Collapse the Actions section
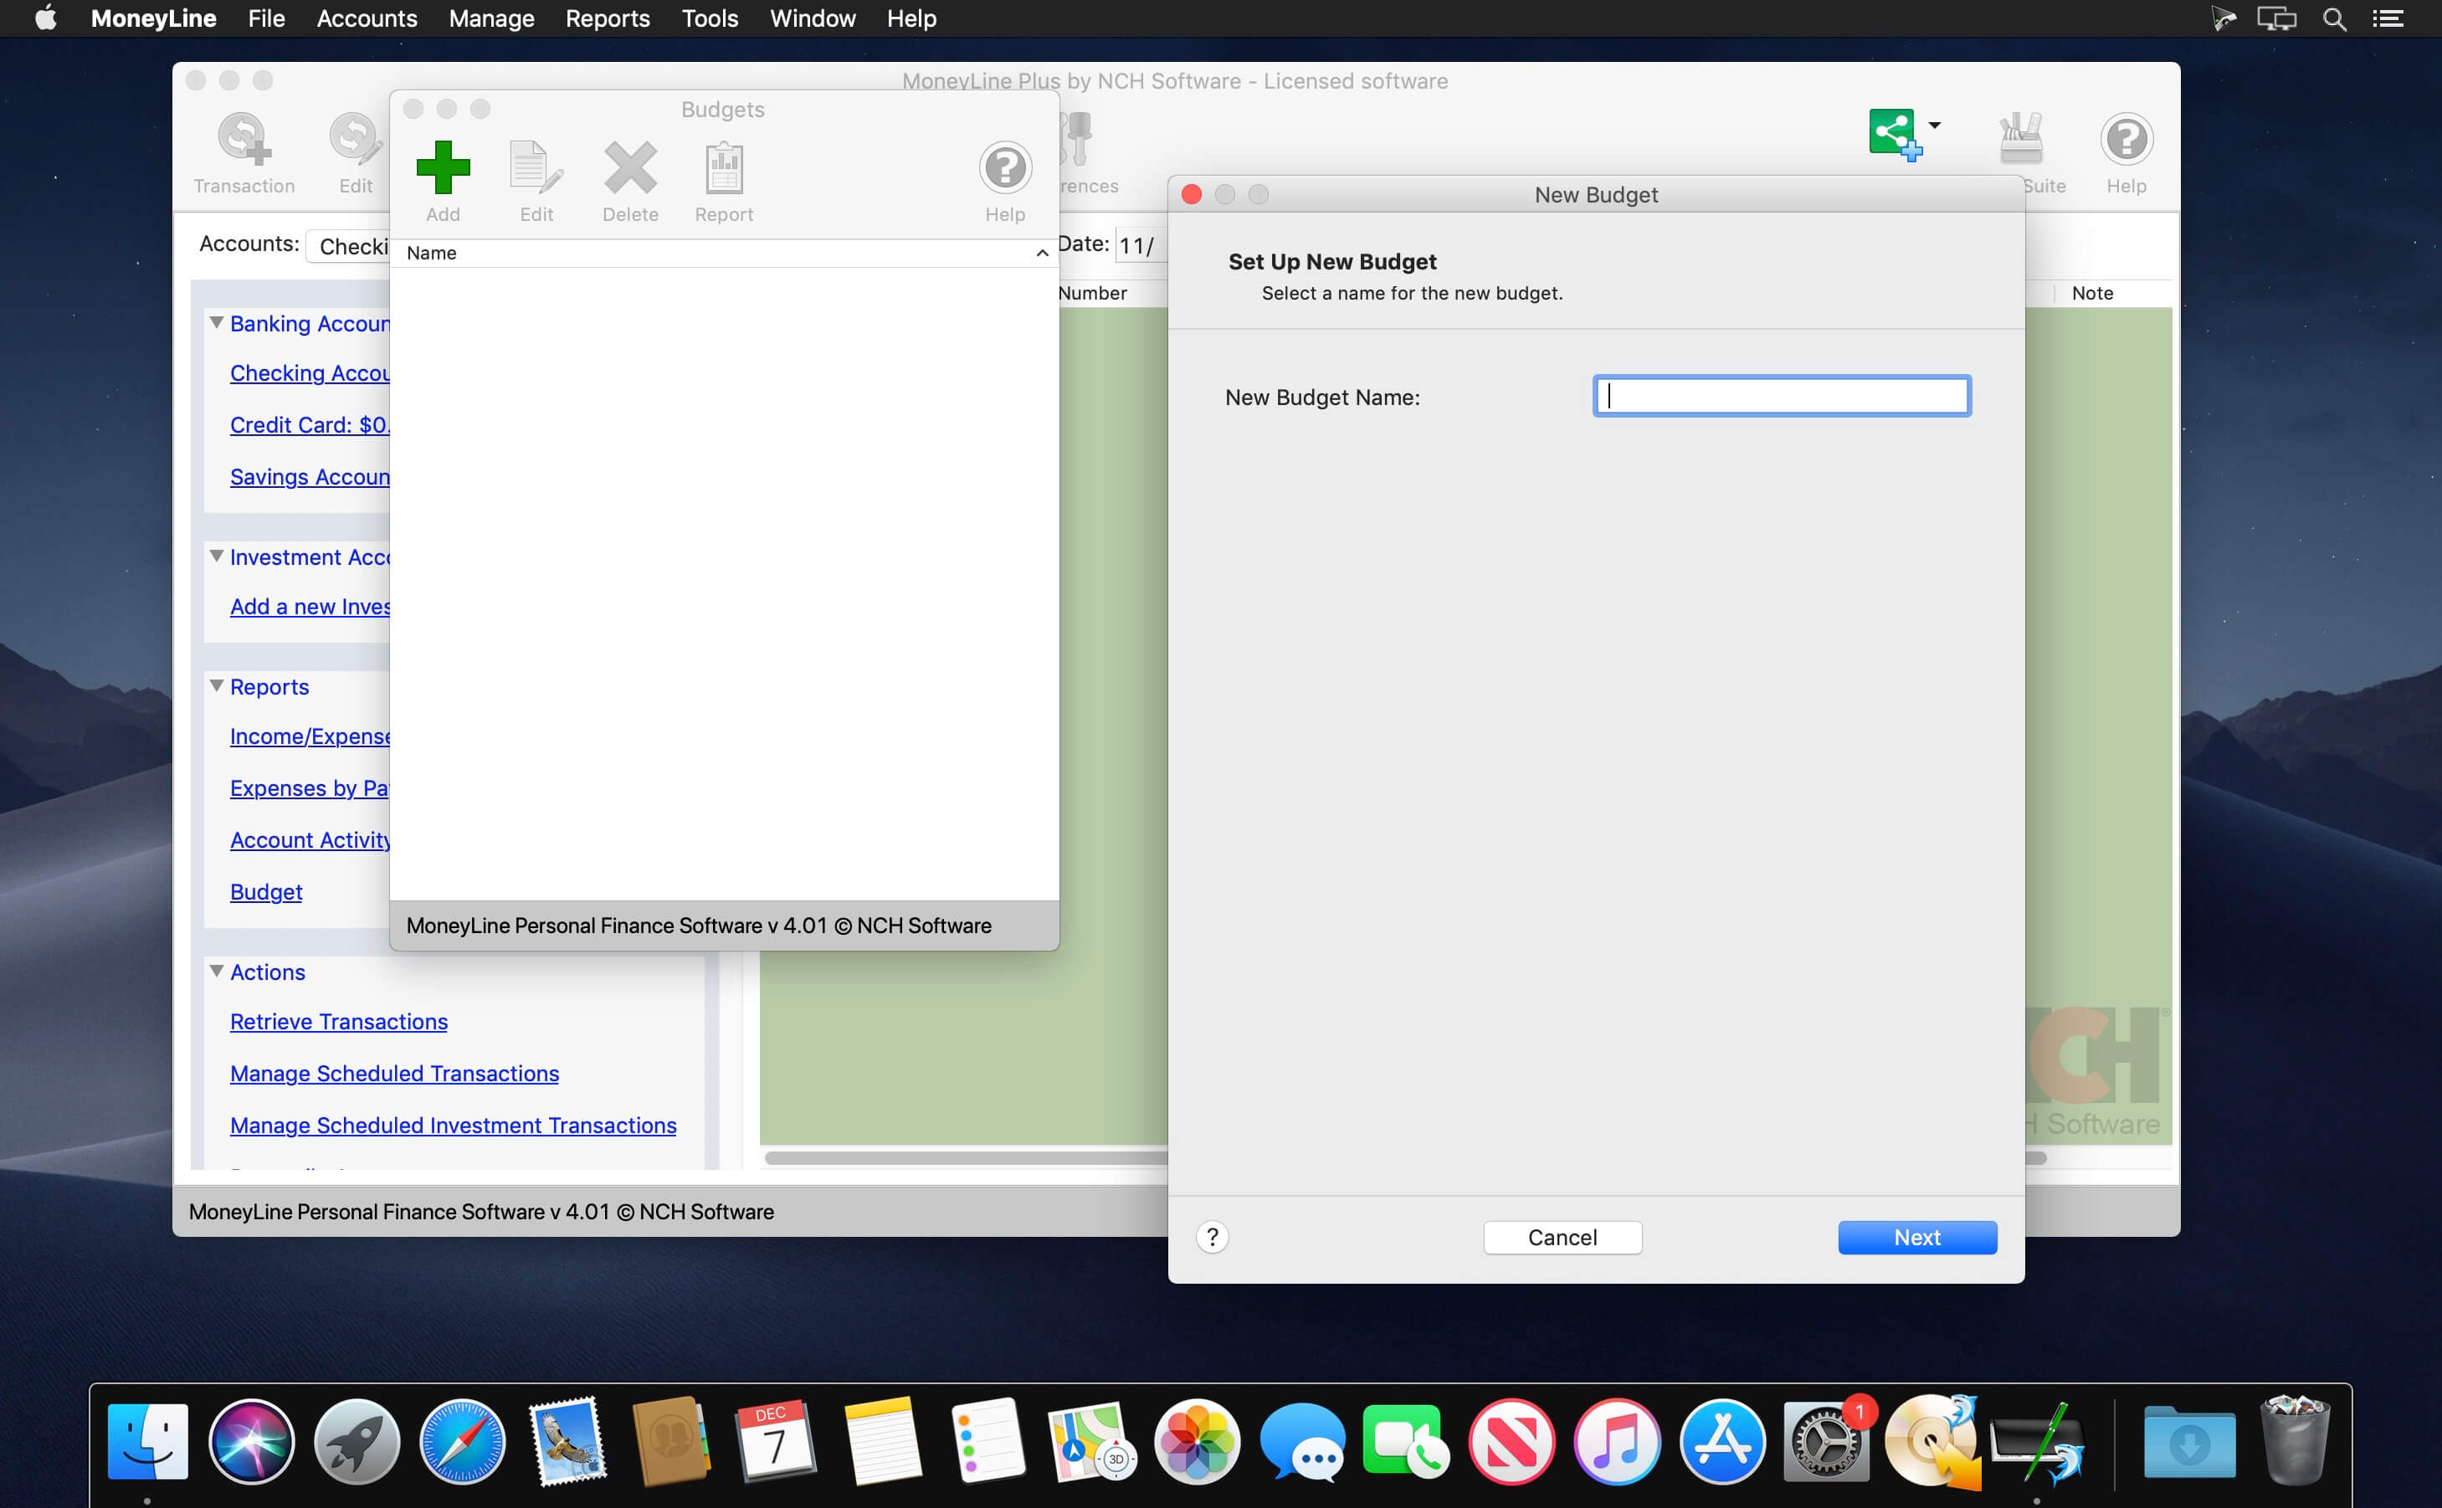Viewport: 2442px width, 1508px height. [x=217, y=972]
